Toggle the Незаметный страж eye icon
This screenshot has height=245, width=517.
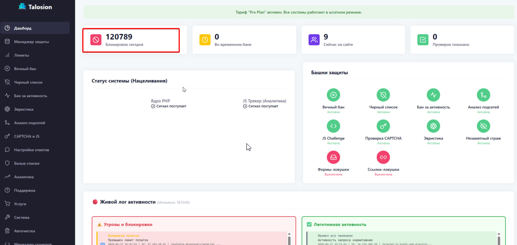coord(483,126)
